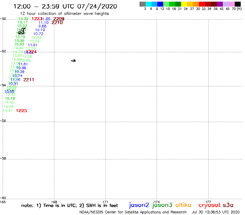Screen dimensions: 245x215
Task: Pick the purple swatch in the color scale
Action: pyautogui.click(x=220, y=4)
